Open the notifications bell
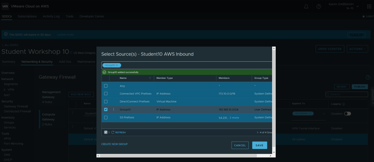This screenshot has height=162, width=374. click(306, 7)
